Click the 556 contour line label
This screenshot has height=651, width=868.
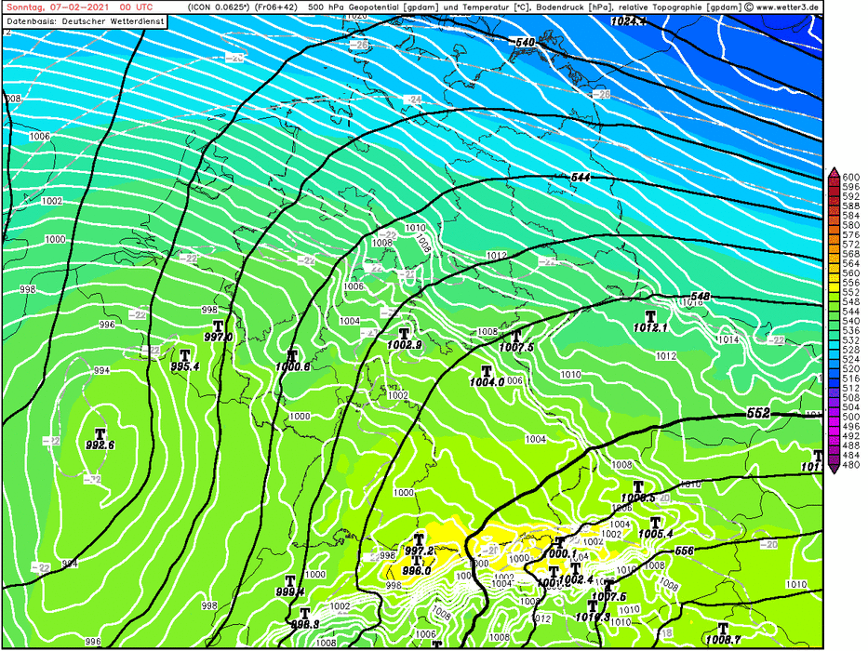coord(684,551)
